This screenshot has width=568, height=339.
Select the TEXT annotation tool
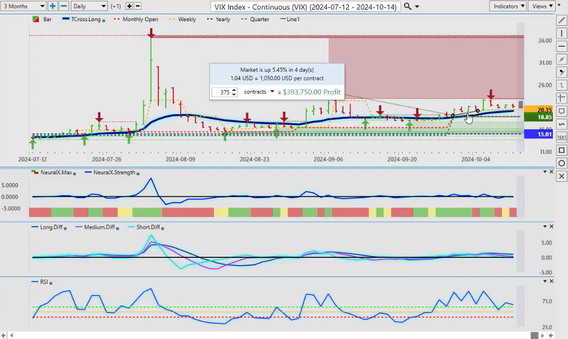point(561,137)
